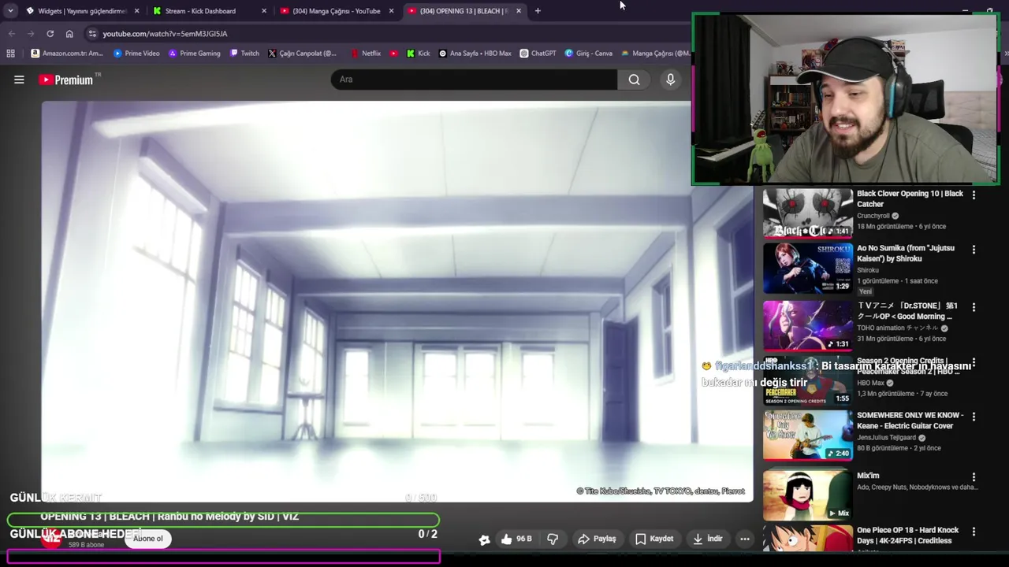The image size is (1009, 567).
Task: Open One Piece OP 18 Hard Knock Days
Action: click(808, 539)
